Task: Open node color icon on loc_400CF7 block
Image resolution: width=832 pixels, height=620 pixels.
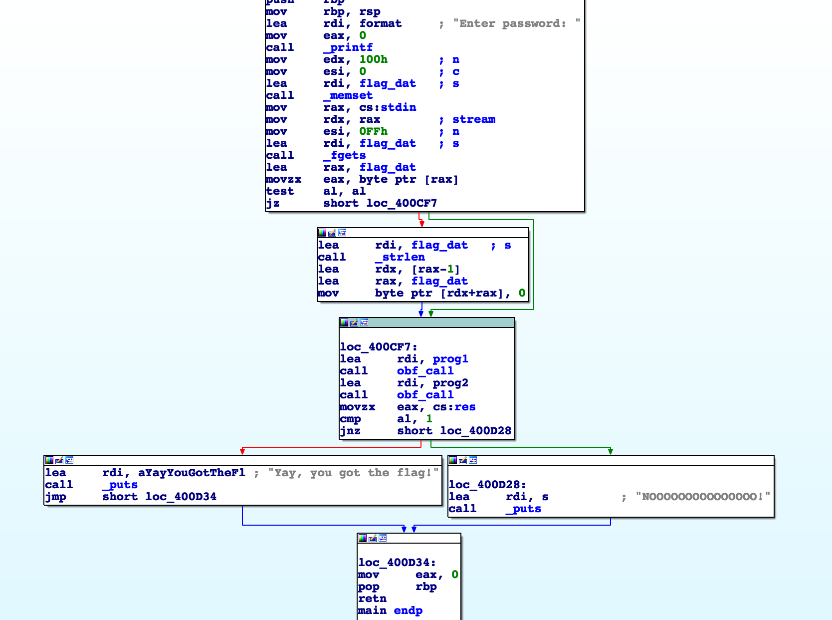Action: [x=344, y=322]
